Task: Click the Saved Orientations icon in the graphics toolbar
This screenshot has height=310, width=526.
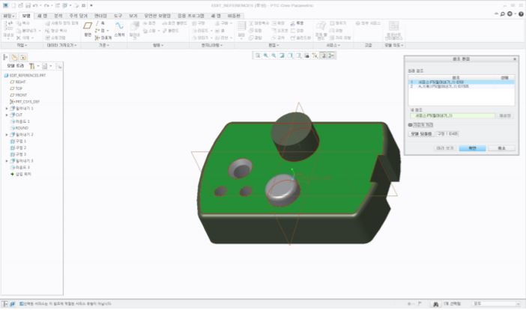Action: coord(298,55)
